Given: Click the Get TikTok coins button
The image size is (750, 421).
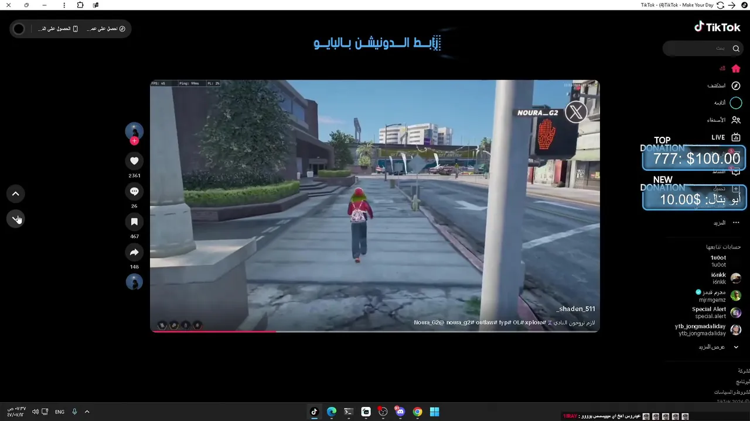Looking at the screenshot, I should (x=106, y=29).
